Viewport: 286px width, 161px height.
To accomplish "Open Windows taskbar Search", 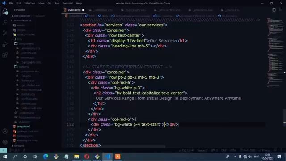I will pos(15,157).
